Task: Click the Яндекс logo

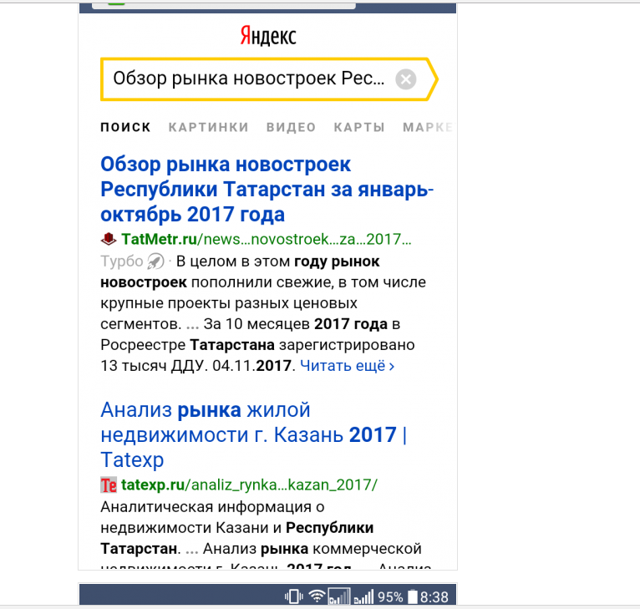Action: pyautogui.click(x=267, y=36)
